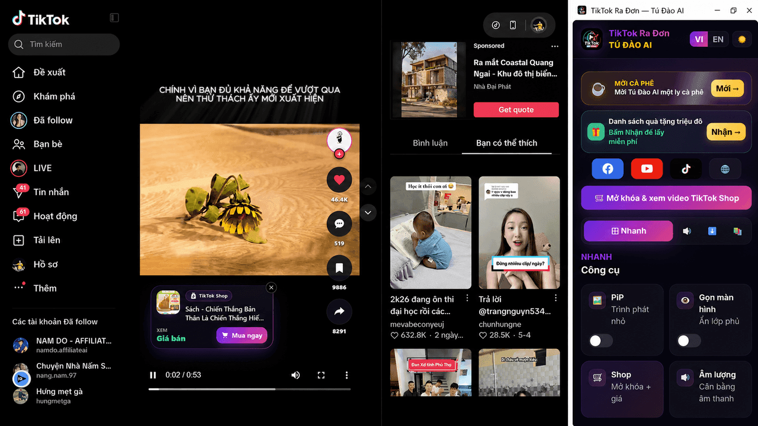Like the video with the heart icon
Viewport: 758px width, 426px height.
pos(339,179)
